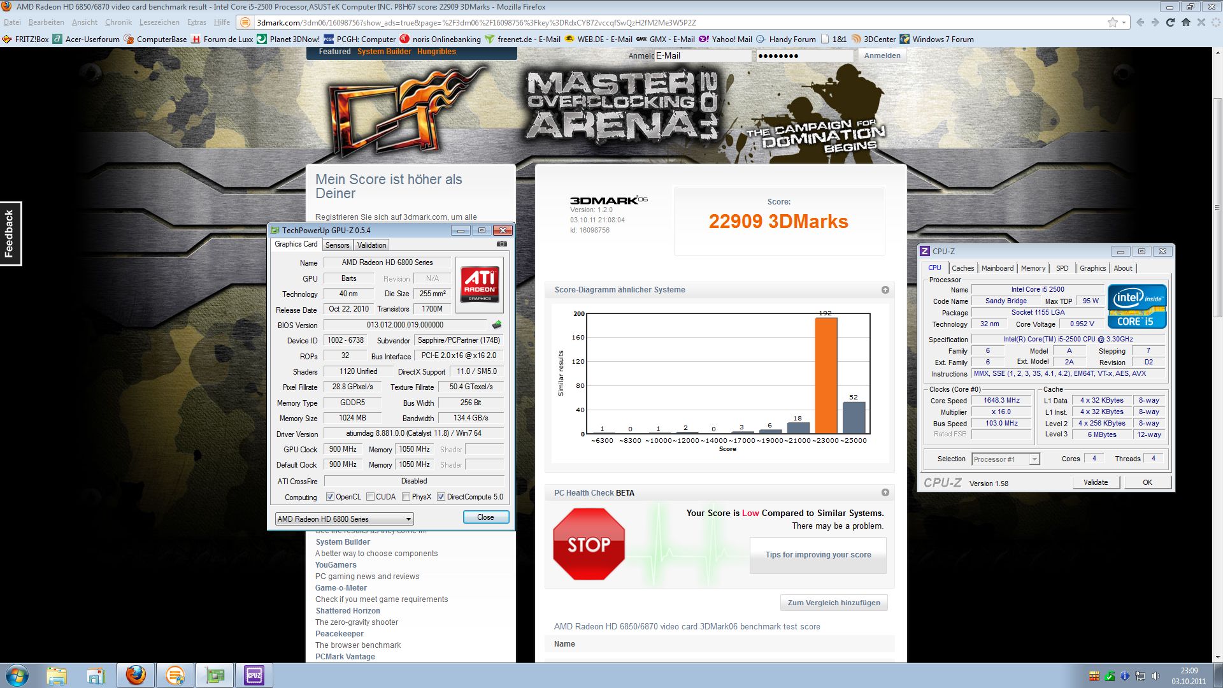Open the Windows Start menu
Viewport: 1223px width, 688px height.
[x=17, y=675]
